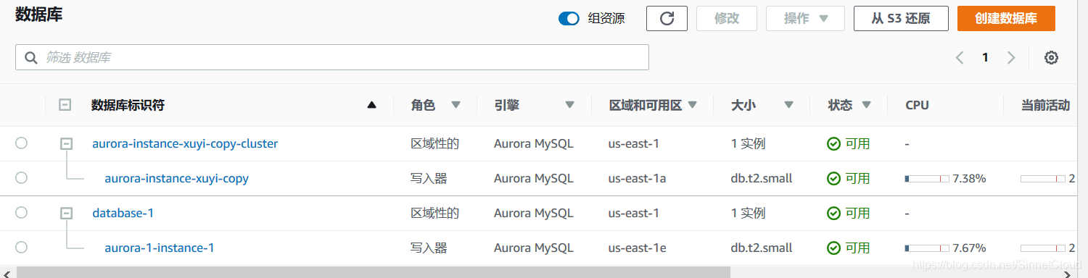
Task: Open database-1 cluster link
Action: click(x=123, y=213)
